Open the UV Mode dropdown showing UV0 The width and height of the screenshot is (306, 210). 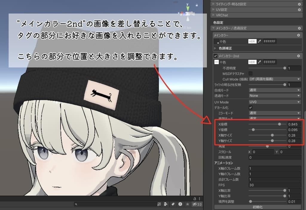pos(274,102)
